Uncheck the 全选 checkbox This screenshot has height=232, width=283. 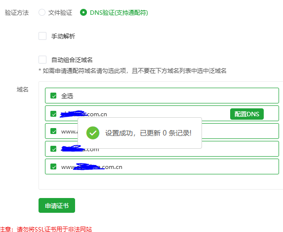tap(53, 96)
